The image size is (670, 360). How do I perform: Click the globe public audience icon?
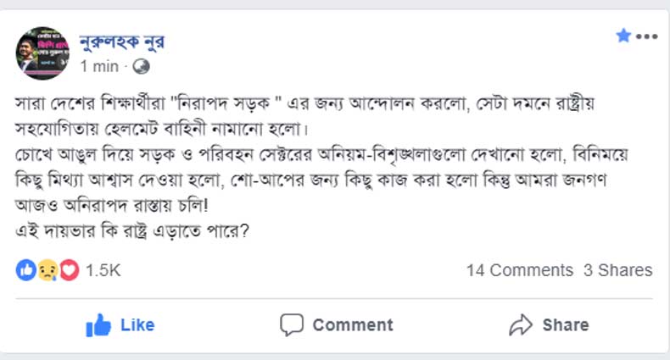[142, 66]
